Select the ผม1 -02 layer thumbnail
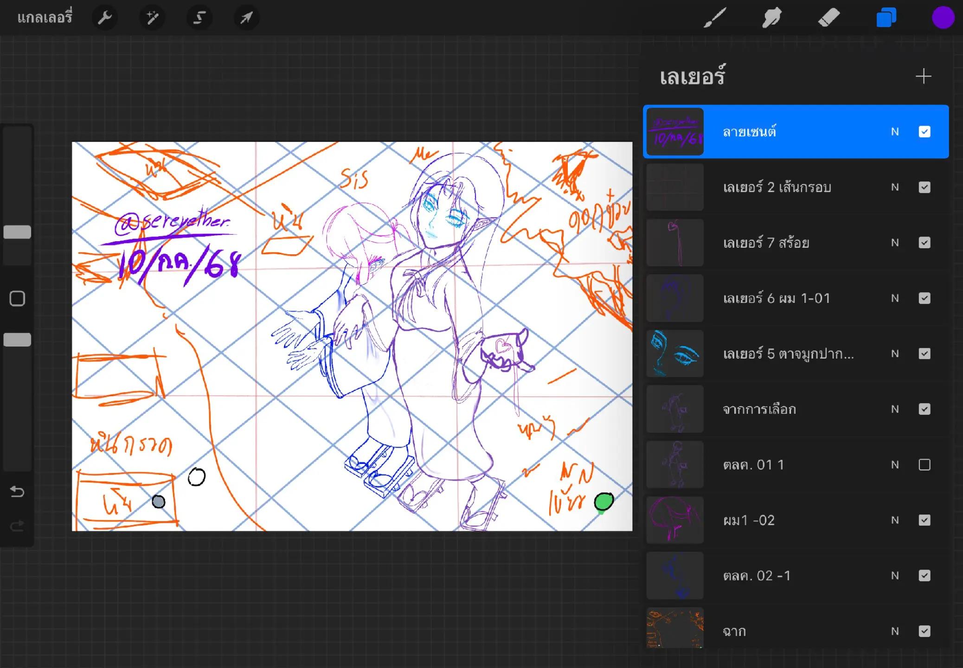The width and height of the screenshot is (963, 668). pos(675,520)
